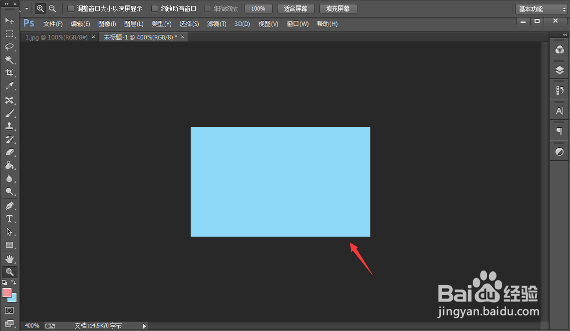570x331 pixels.
Task: Select the Hand tool
Action: 9,258
